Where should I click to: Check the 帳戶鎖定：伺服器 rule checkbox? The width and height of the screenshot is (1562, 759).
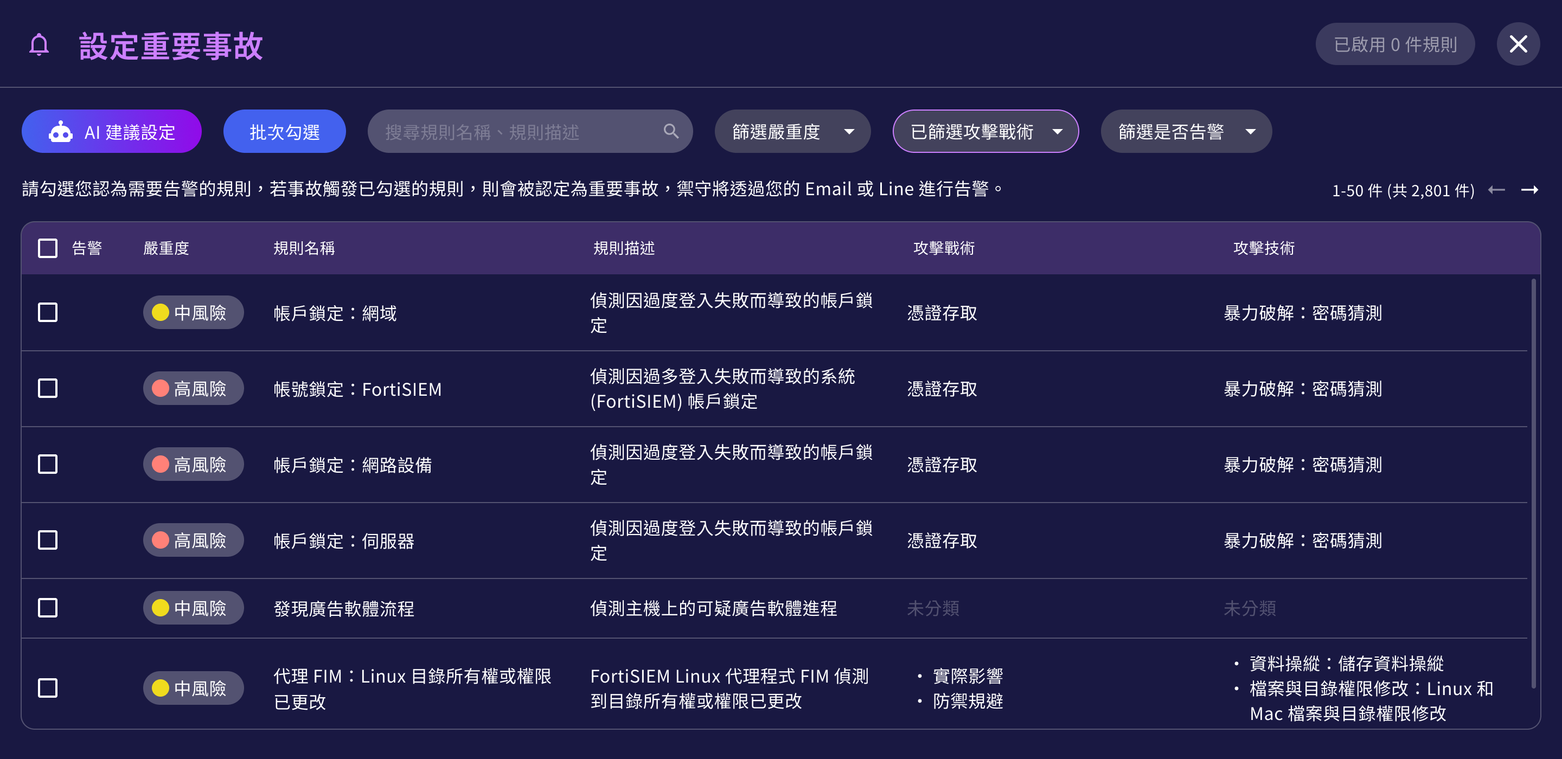pyautogui.click(x=47, y=539)
